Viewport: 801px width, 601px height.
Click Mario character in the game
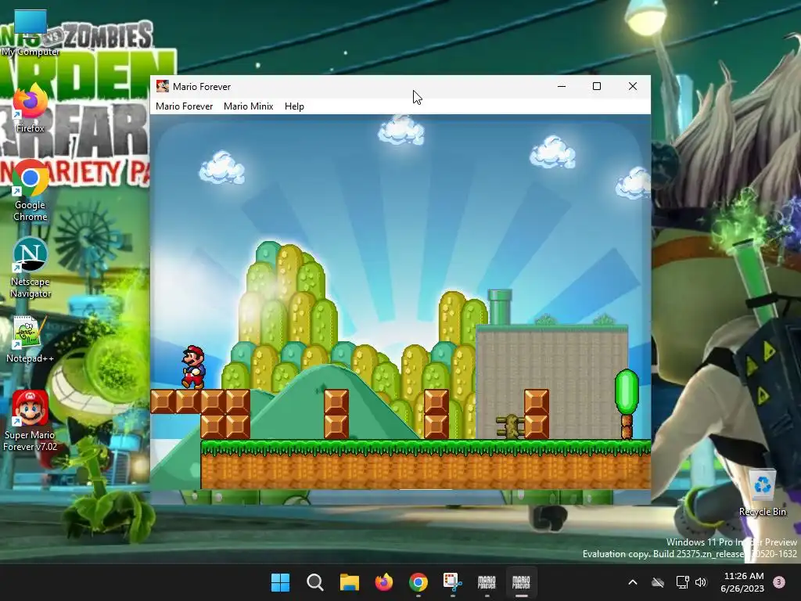[x=194, y=367]
